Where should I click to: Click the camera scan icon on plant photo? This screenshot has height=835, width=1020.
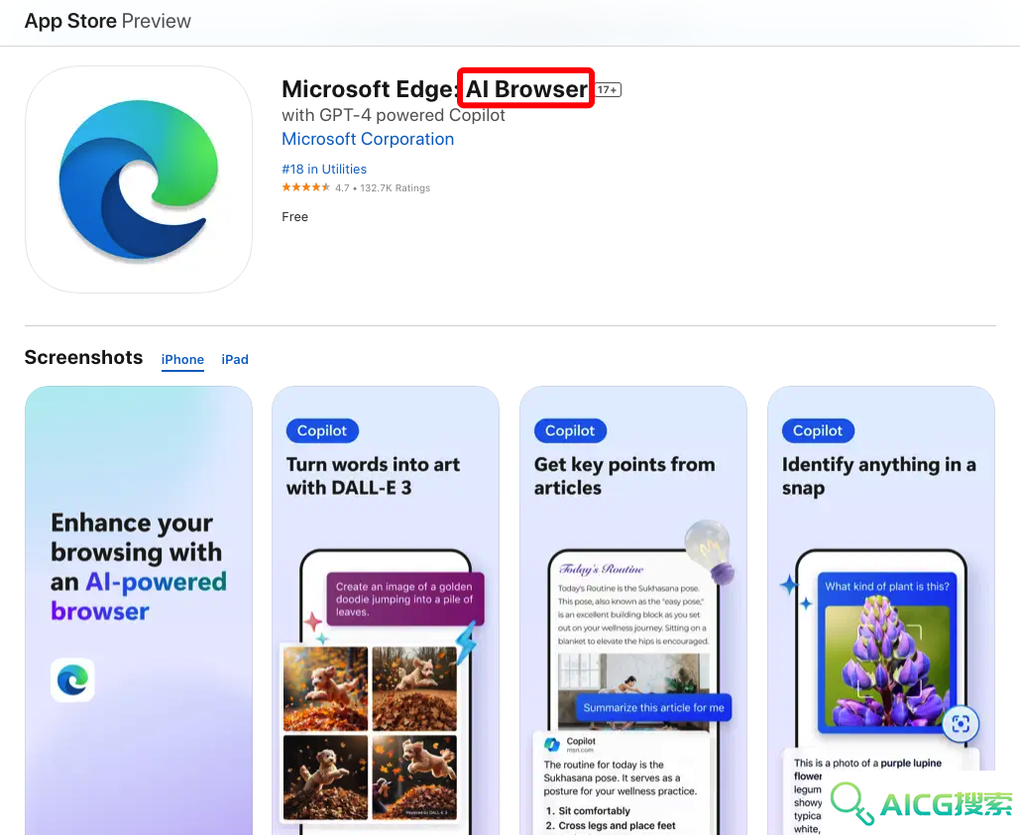(x=961, y=723)
